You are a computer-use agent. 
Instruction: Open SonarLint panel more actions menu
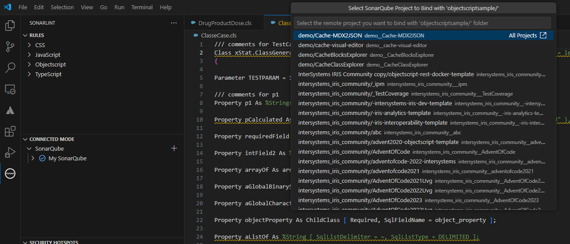[174, 22]
